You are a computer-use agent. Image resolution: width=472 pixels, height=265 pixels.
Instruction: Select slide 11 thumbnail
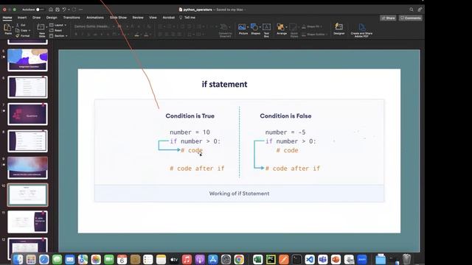[27, 222]
